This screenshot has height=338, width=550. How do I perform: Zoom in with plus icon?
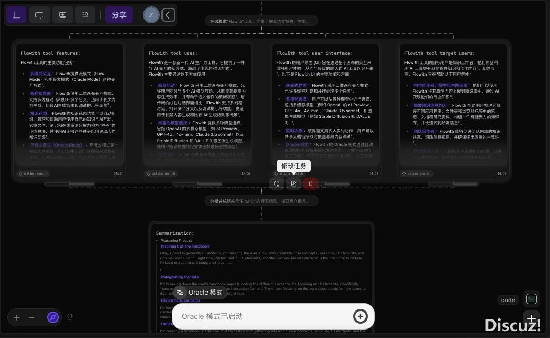pos(16,318)
